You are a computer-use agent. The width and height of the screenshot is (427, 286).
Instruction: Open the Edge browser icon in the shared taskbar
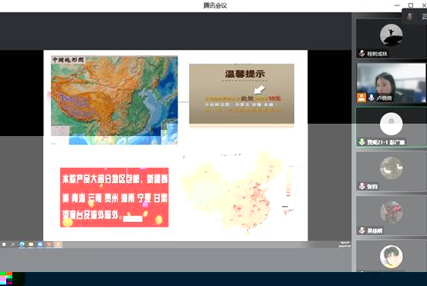pos(22,244)
